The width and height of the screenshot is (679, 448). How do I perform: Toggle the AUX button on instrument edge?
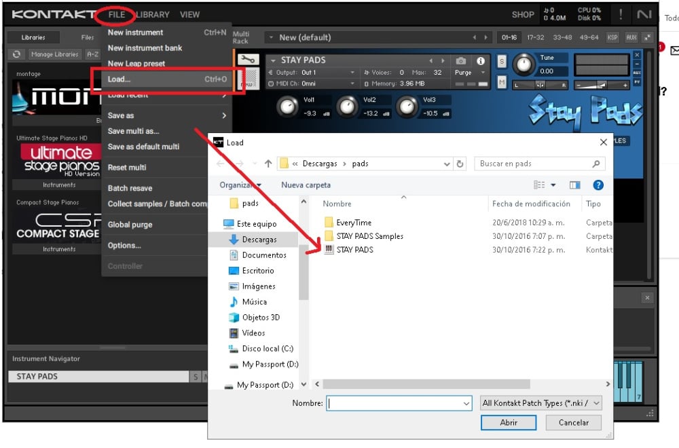637,73
